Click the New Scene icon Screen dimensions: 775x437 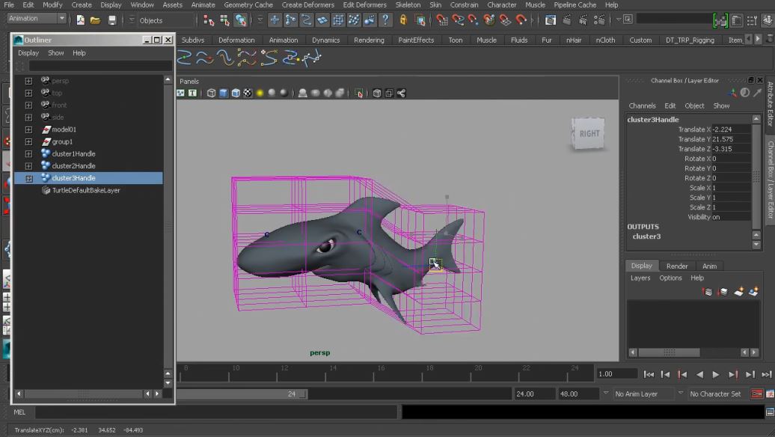(80, 20)
